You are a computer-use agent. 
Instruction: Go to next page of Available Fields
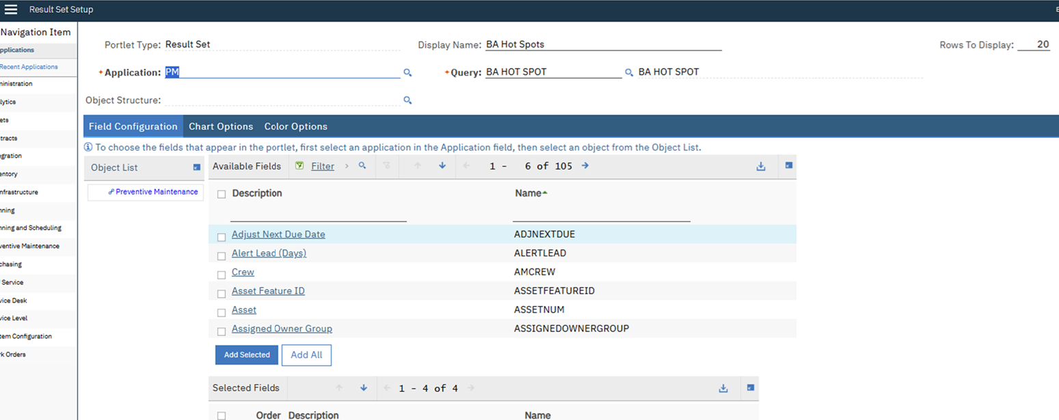[585, 166]
